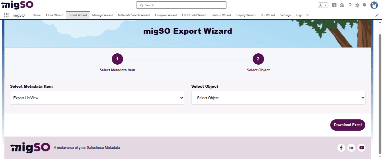Click the migSO logo in the header
This screenshot has width=382, height=159.
17,5
